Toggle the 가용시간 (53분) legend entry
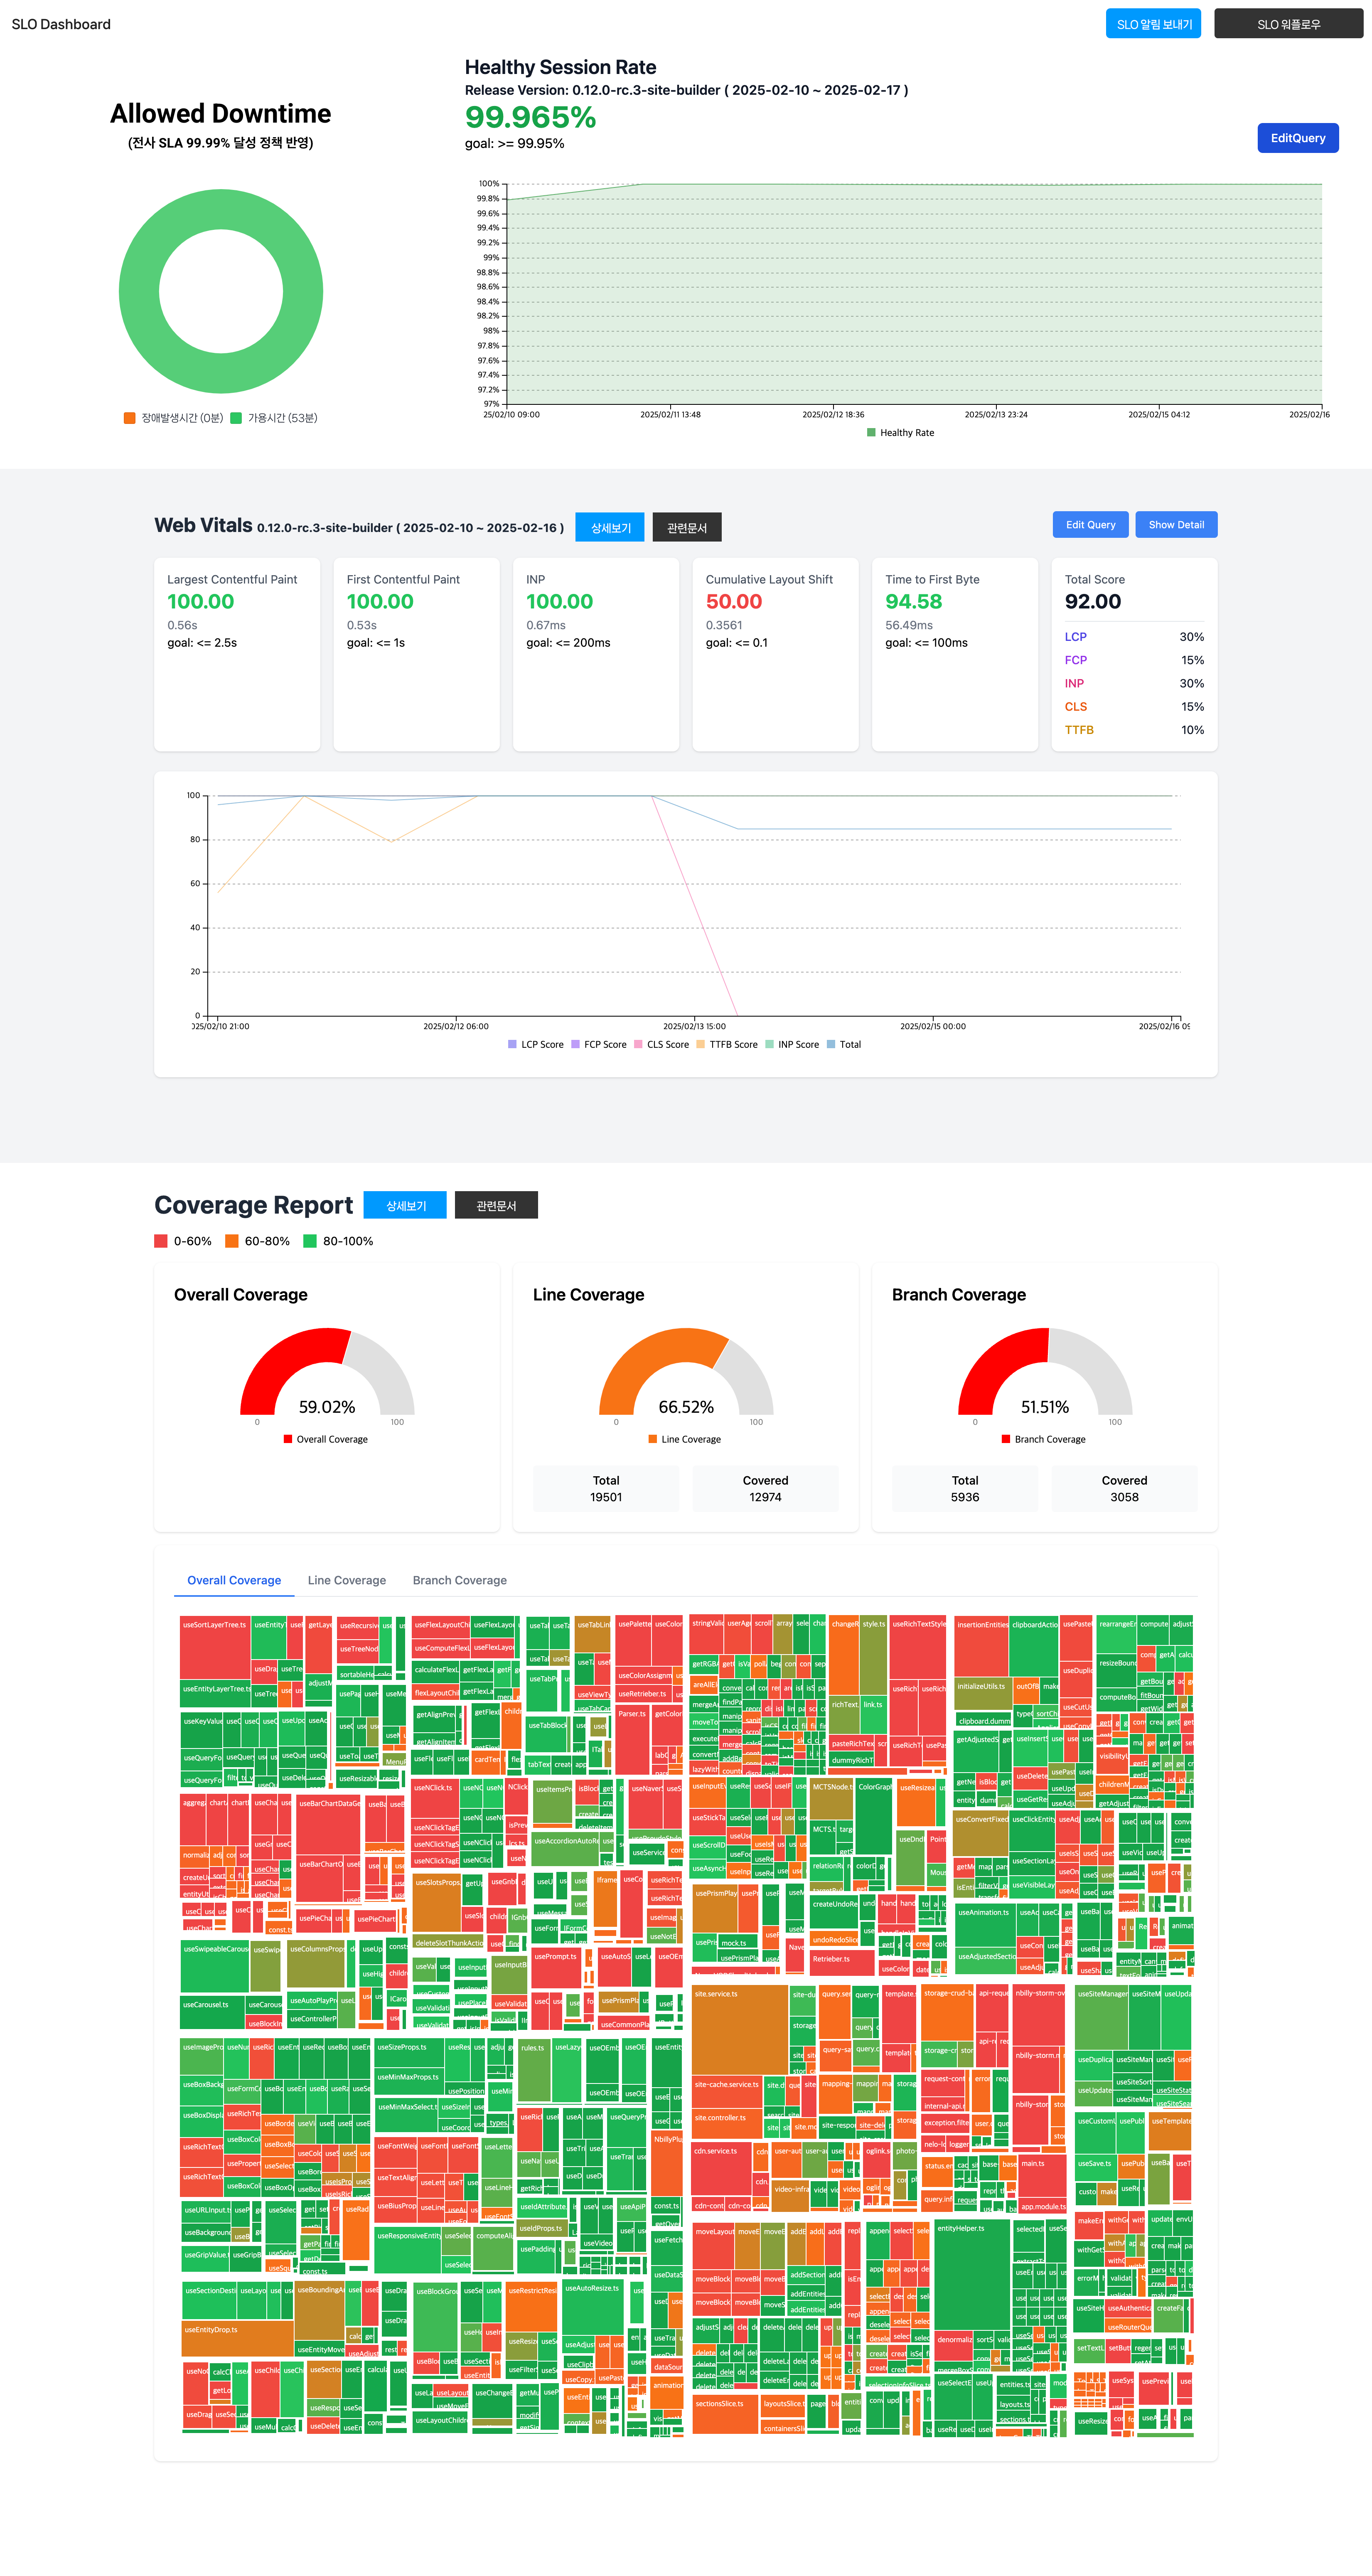Screen dimensions: 1372x2576 coord(274,418)
